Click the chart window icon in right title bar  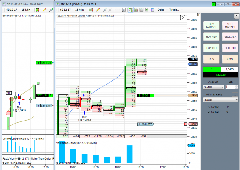point(58,4)
